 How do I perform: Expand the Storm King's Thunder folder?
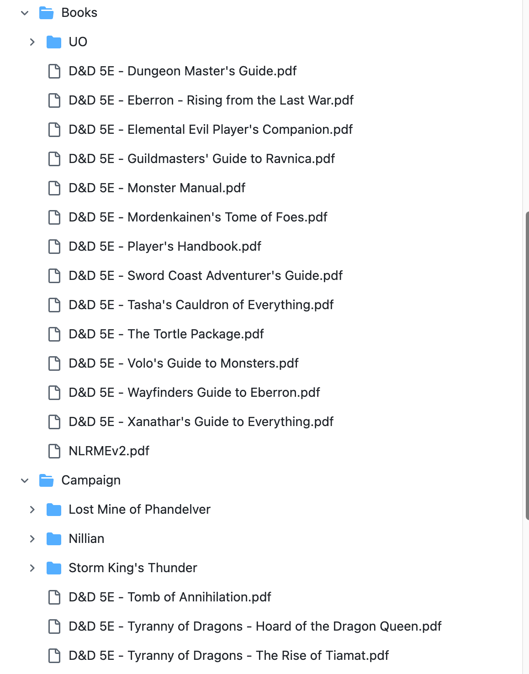pyautogui.click(x=32, y=568)
